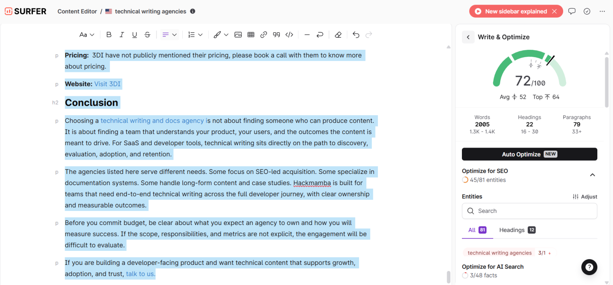The height and width of the screenshot is (285, 613).
Task: Click the h2 block marker beside Conclusion
Action: pos(55,103)
